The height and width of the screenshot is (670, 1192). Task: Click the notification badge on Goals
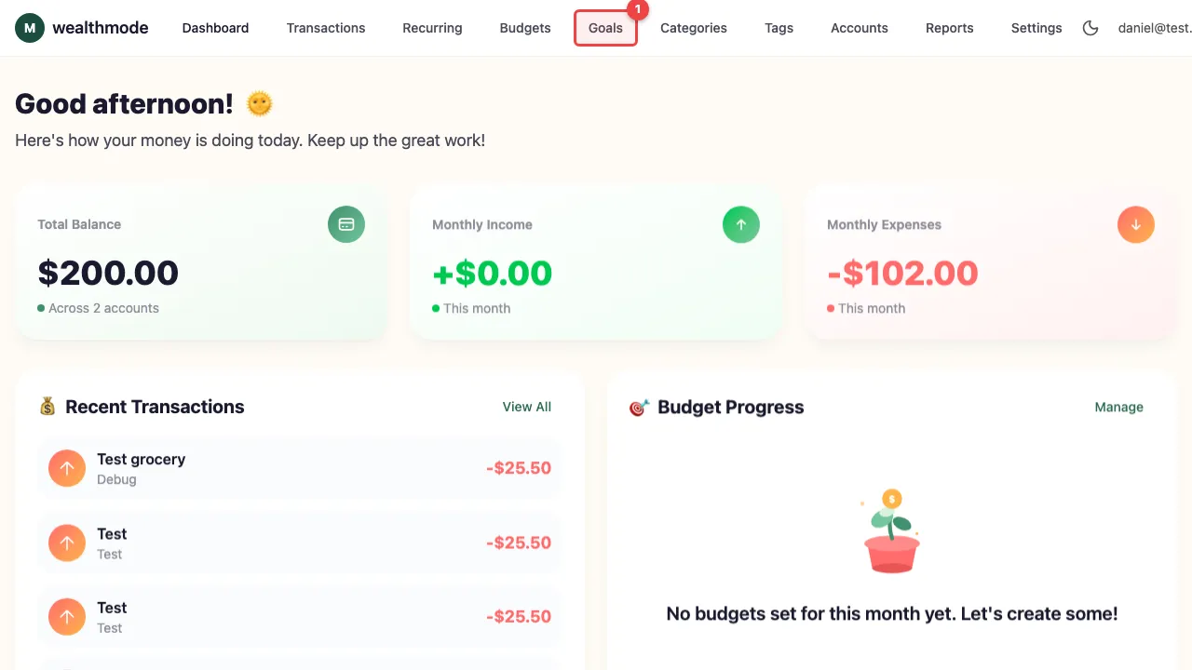tap(638, 9)
